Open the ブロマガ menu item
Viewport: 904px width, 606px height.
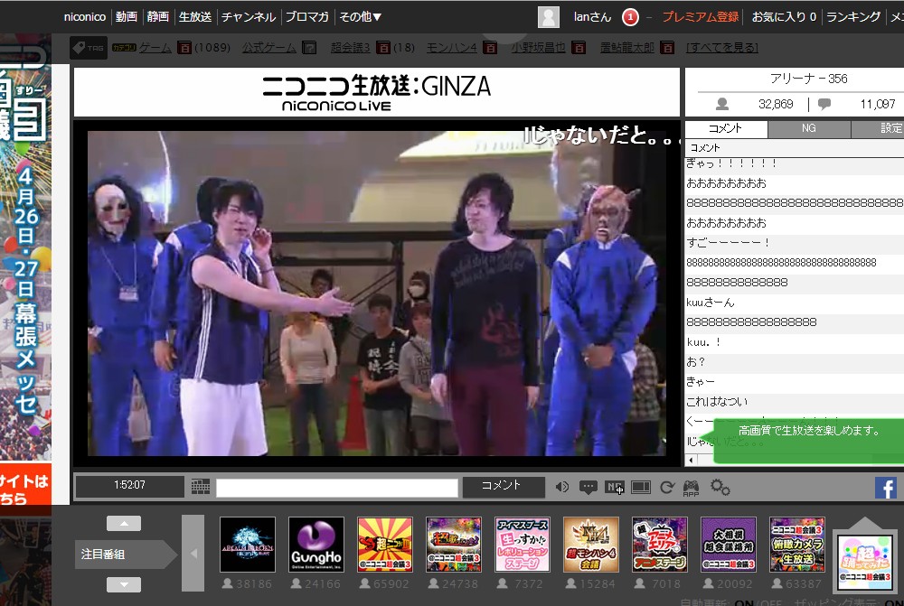click(307, 16)
